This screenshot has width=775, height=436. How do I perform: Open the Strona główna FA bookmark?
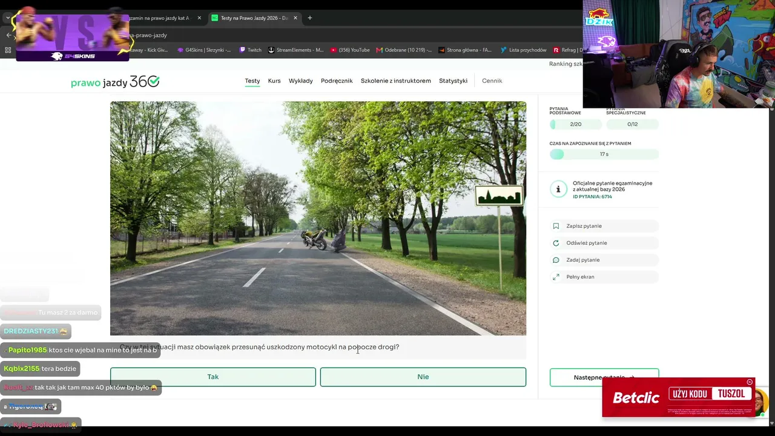[x=465, y=50]
